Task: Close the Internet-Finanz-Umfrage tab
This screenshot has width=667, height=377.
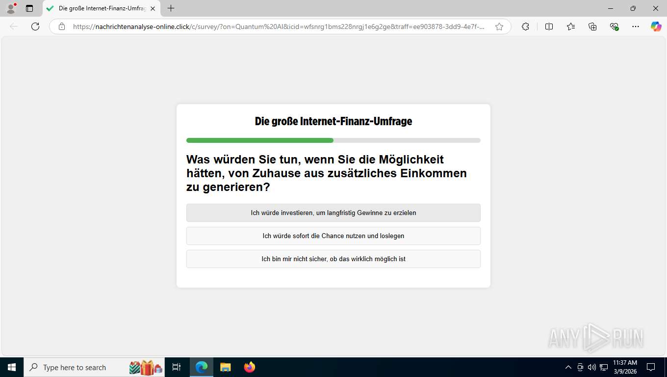Action: 153,8
